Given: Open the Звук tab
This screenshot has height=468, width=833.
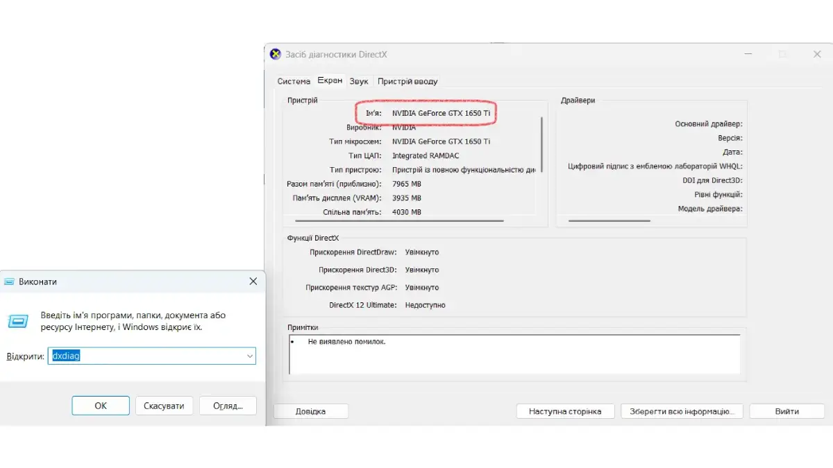Looking at the screenshot, I should [359, 81].
